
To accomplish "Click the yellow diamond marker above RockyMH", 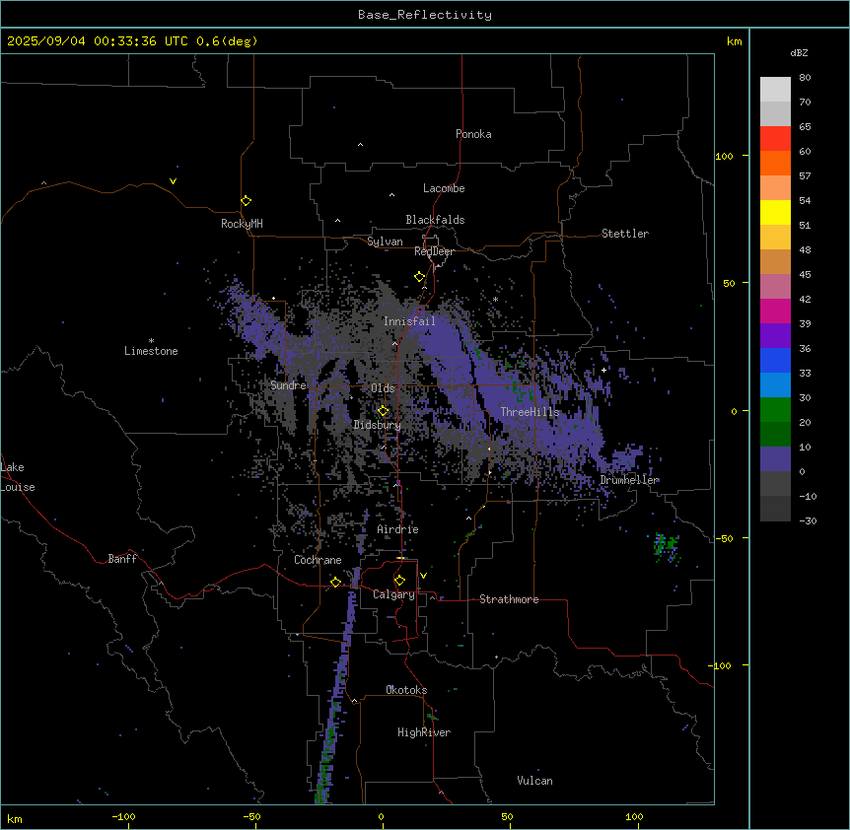I will point(247,201).
